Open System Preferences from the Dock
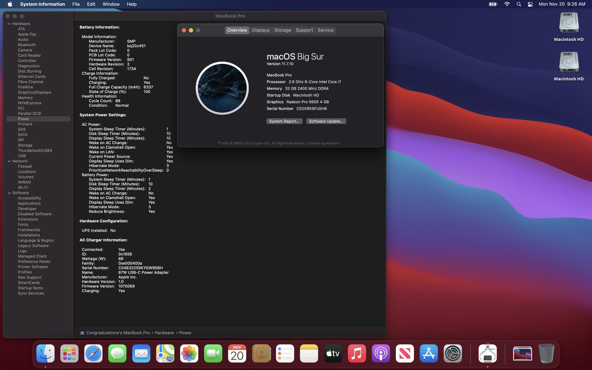Image resolution: width=592 pixels, height=370 pixels. pyautogui.click(x=453, y=353)
